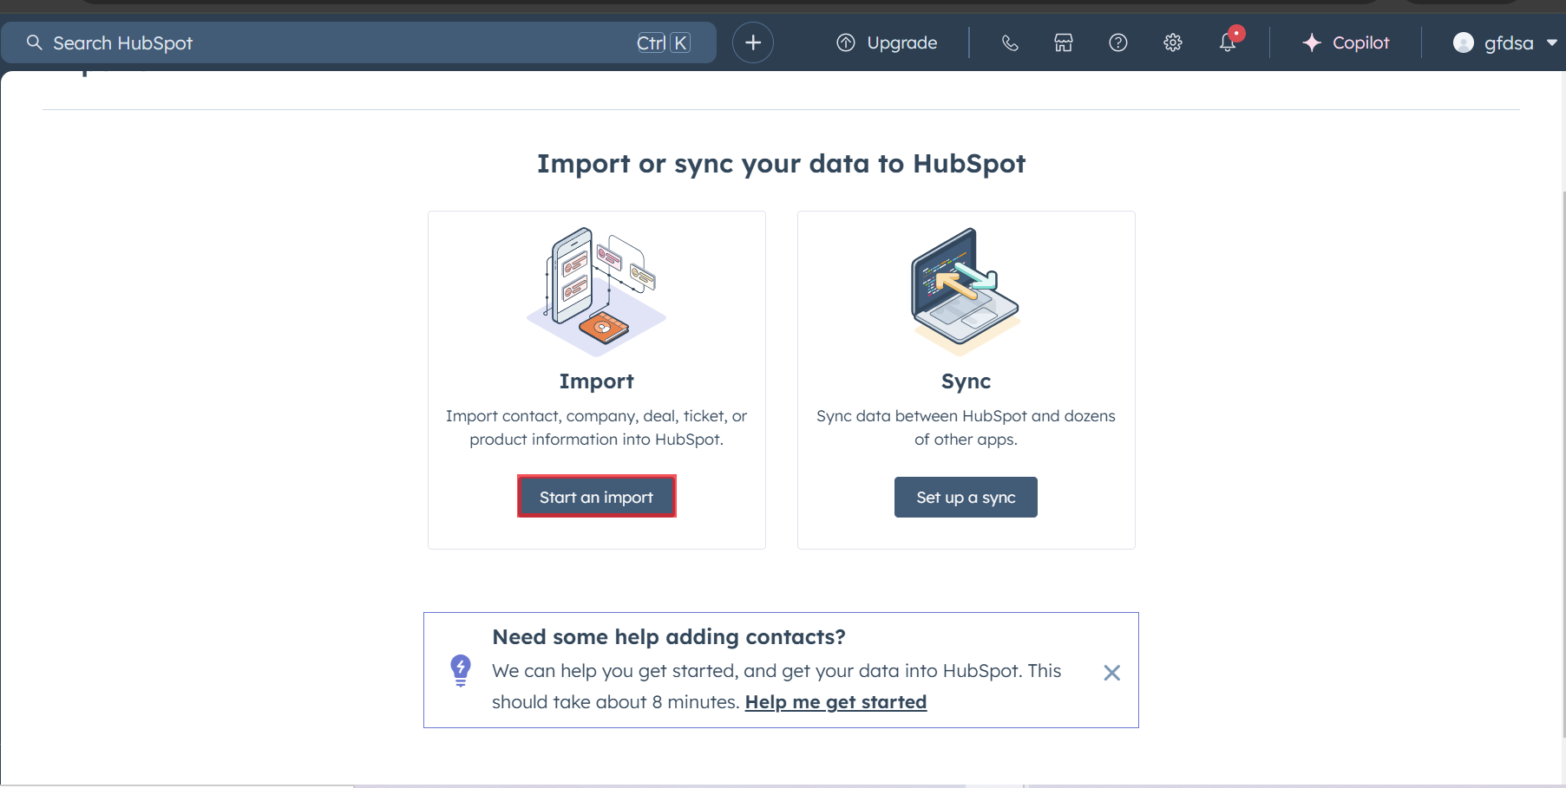Open the settings gear icon

(1173, 42)
